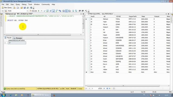173x97 pixels.
Task: Open the Edit menu
Action: pos(7,4)
